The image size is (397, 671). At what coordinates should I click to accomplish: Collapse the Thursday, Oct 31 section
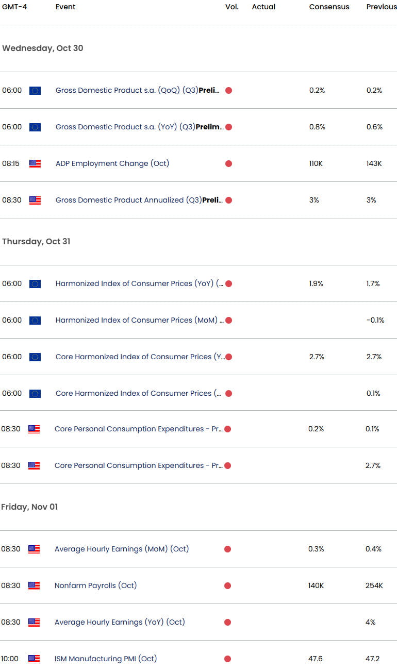tap(35, 241)
